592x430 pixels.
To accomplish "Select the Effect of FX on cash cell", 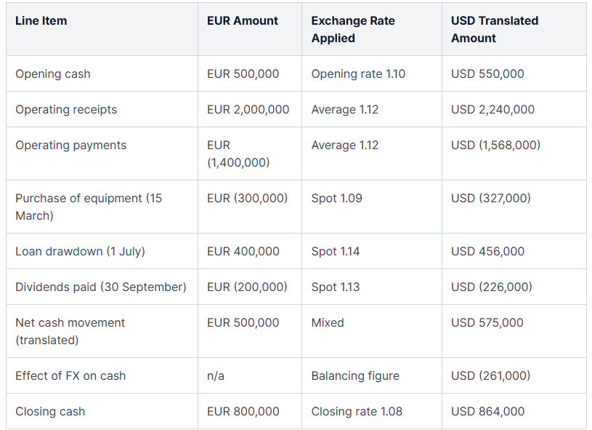I will point(70,376).
